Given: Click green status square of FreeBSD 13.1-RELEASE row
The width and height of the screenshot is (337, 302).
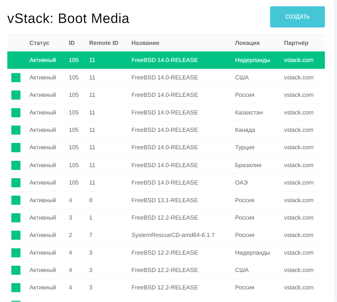Looking at the screenshot, I should (16, 200).
